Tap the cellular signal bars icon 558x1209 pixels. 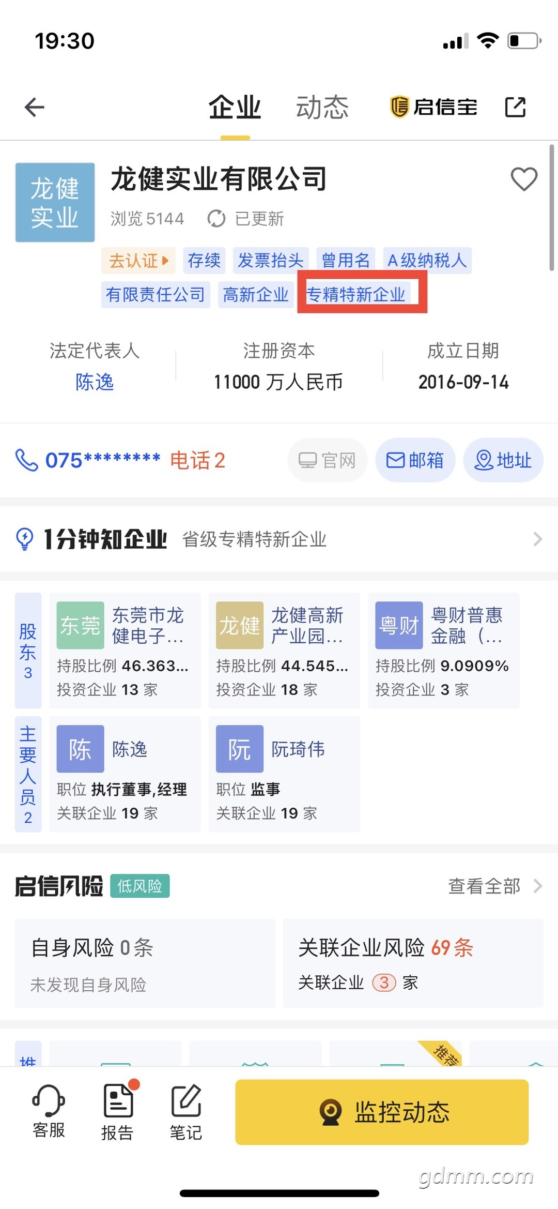tap(456, 41)
